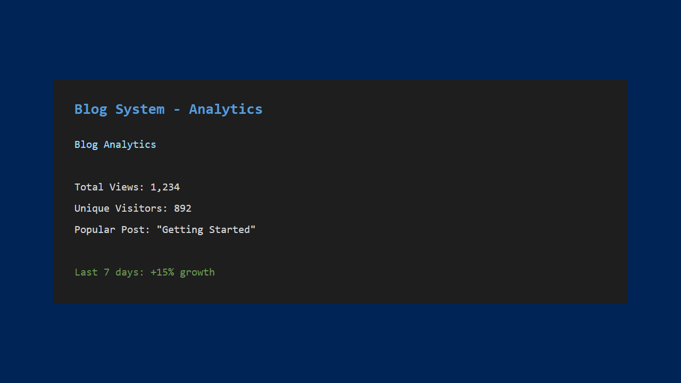Click the "Popular Post:" label

(x=112, y=230)
